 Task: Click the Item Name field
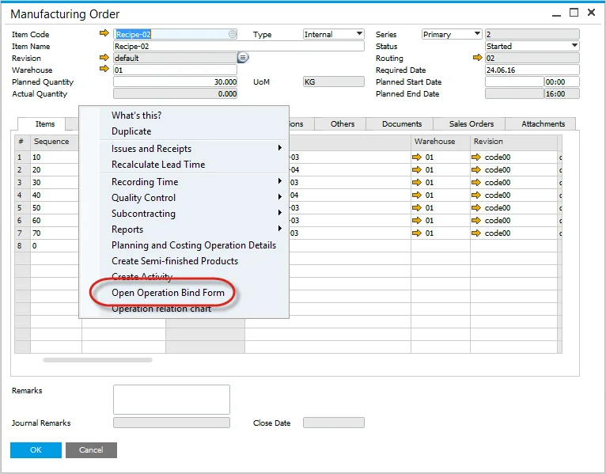(239, 46)
